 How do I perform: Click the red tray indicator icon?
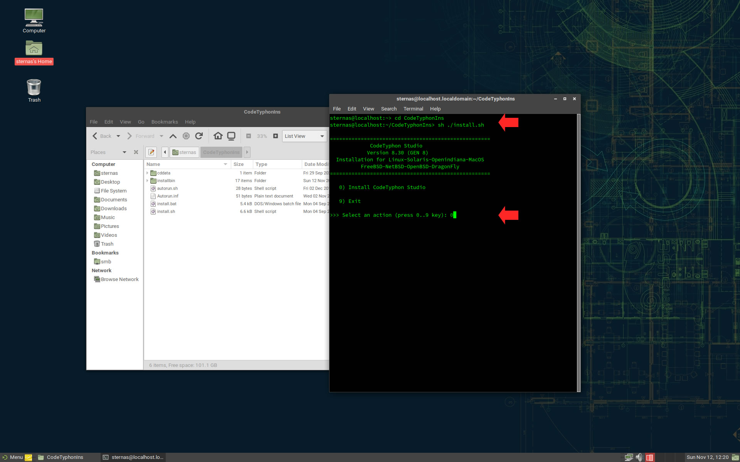click(x=650, y=457)
